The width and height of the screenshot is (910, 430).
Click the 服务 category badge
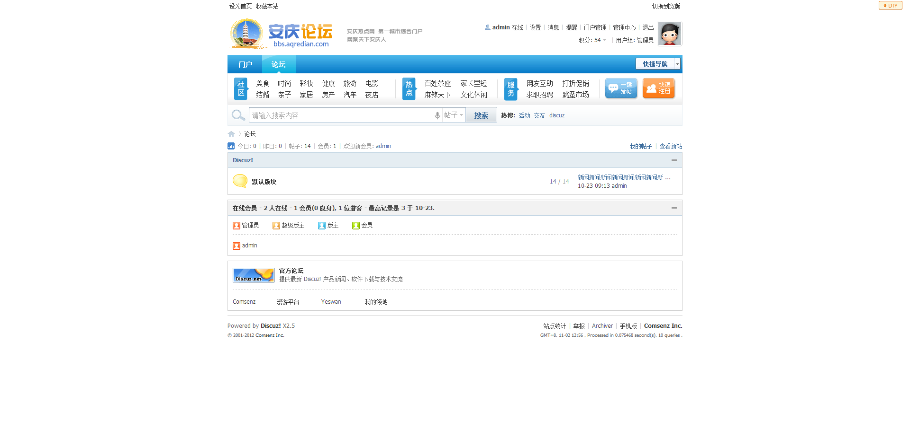click(511, 88)
